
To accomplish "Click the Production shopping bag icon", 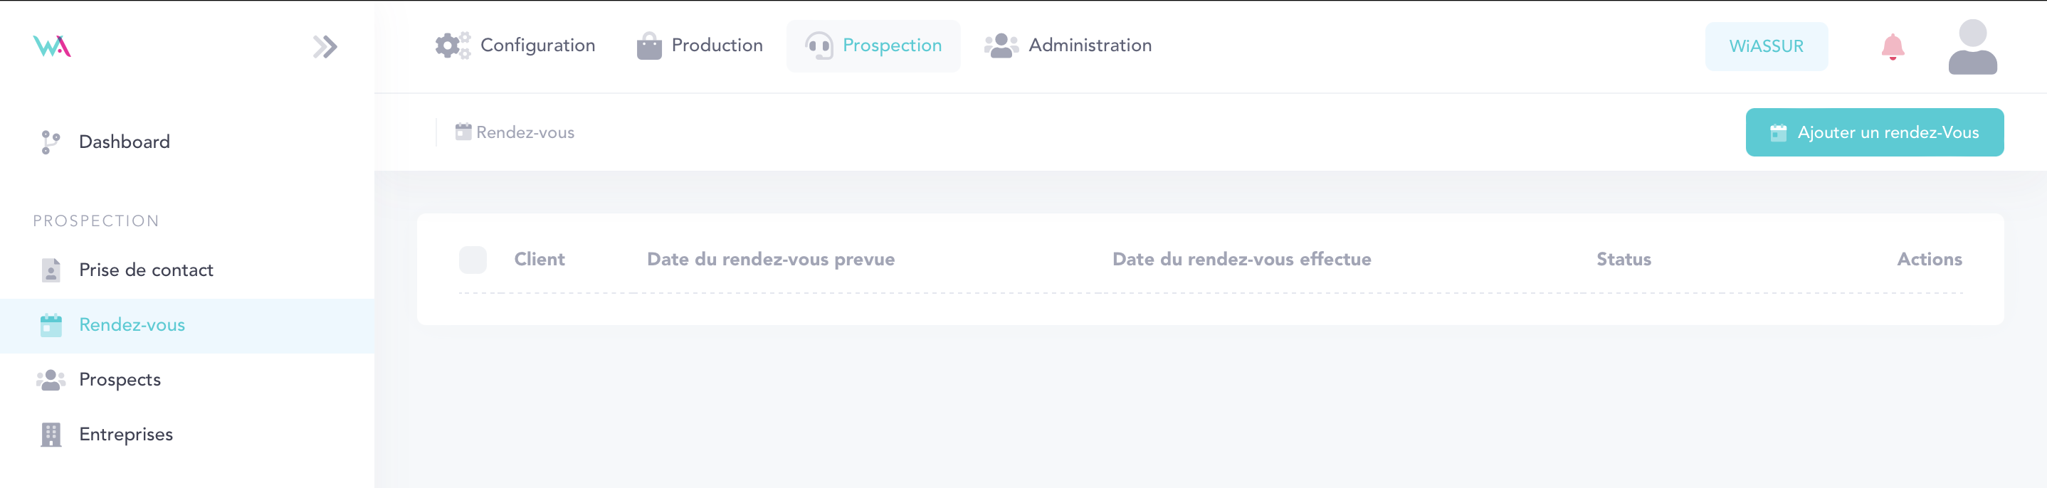I will (x=648, y=46).
